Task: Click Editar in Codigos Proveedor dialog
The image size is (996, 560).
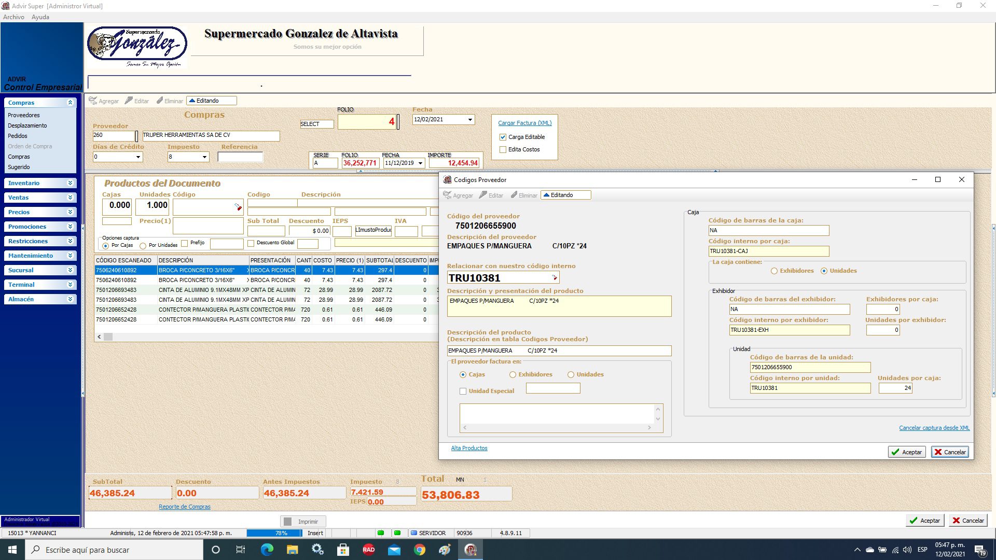Action: (491, 195)
